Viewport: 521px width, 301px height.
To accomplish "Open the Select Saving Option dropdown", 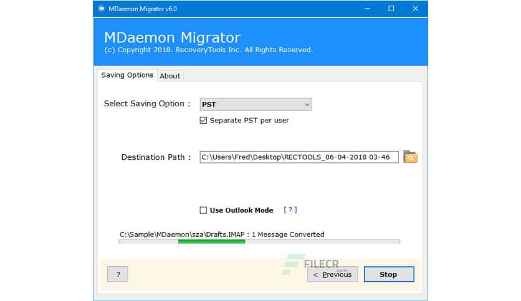I will coord(256,104).
